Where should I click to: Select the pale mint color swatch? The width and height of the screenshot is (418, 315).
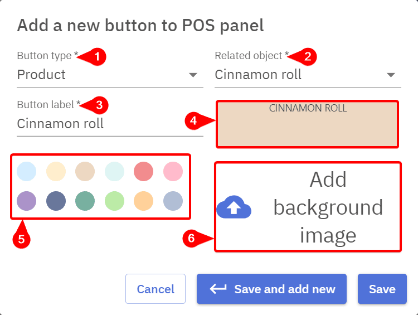(x=114, y=171)
